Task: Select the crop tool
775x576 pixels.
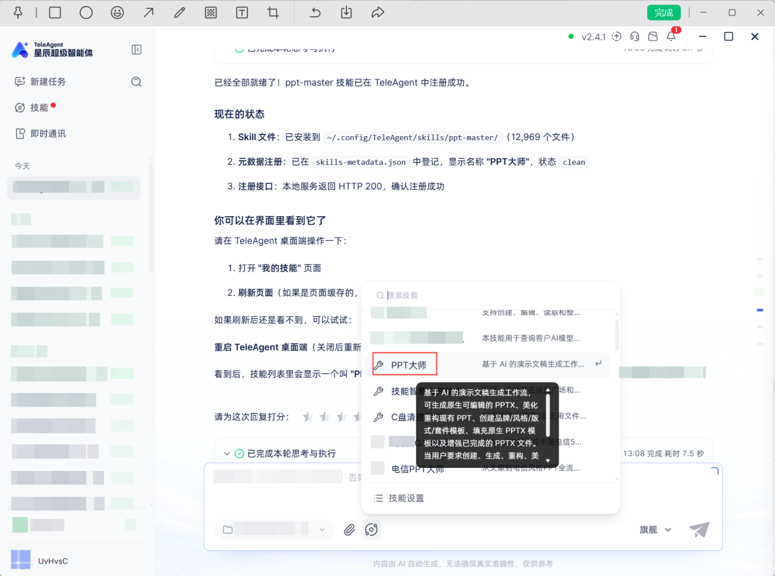Action: [x=273, y=12]
